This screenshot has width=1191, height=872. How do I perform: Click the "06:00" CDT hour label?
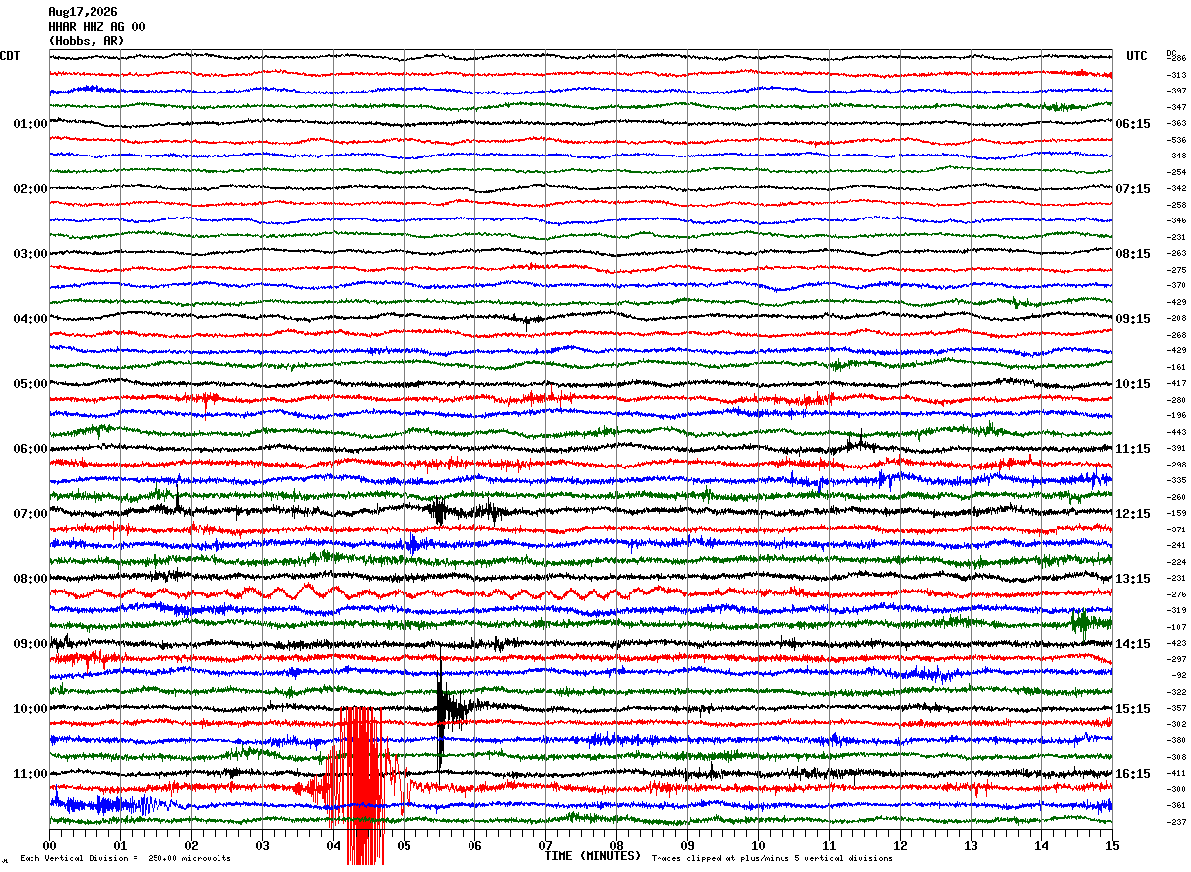[31, 449]
